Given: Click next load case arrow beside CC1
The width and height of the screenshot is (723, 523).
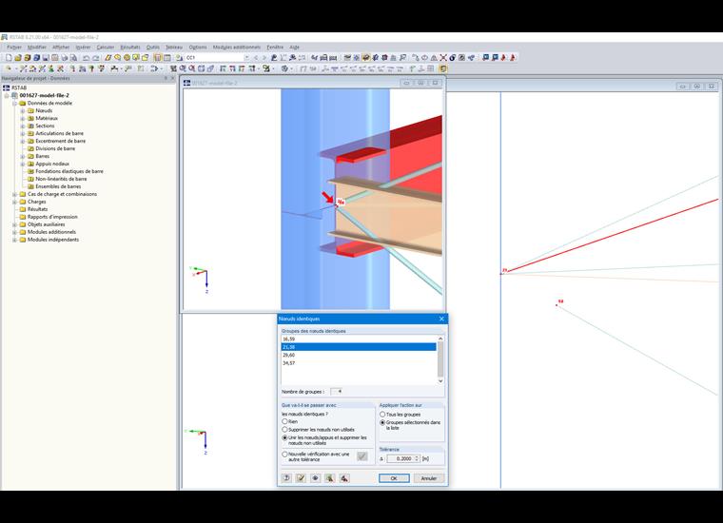Looking at the screenshot, I should (264, 58).
